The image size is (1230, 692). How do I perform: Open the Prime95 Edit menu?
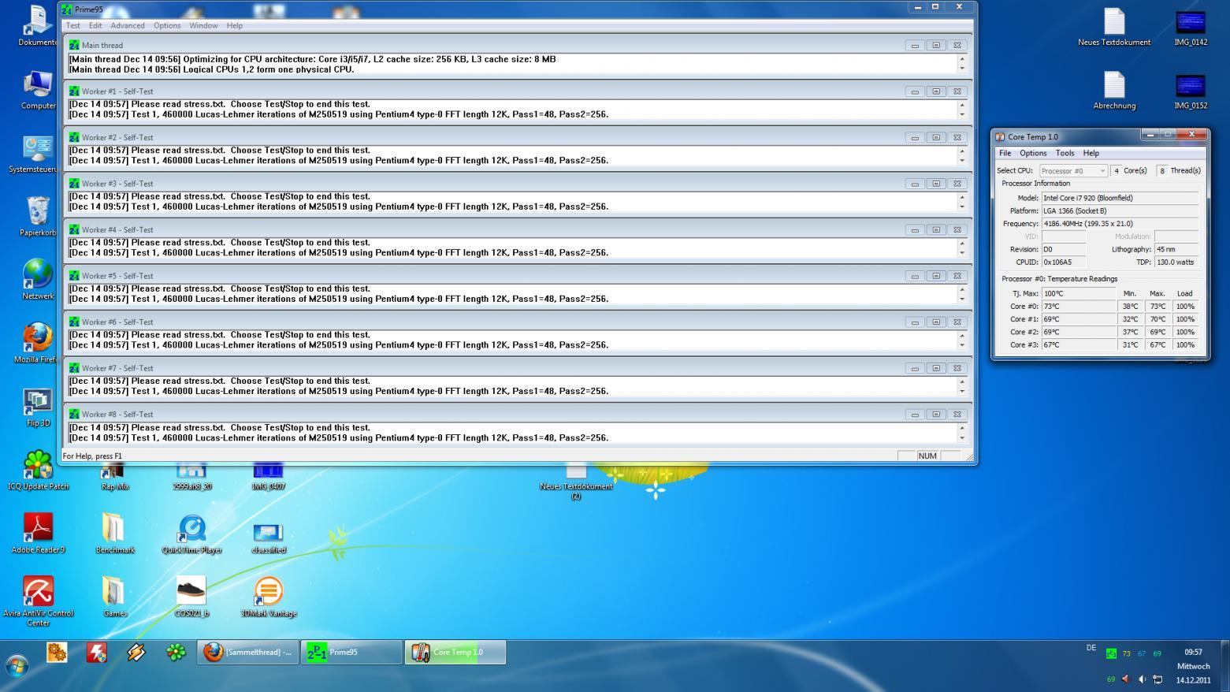point(95,25)
